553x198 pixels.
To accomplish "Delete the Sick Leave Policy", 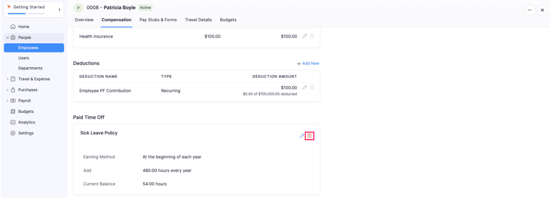I will (310, 136).
